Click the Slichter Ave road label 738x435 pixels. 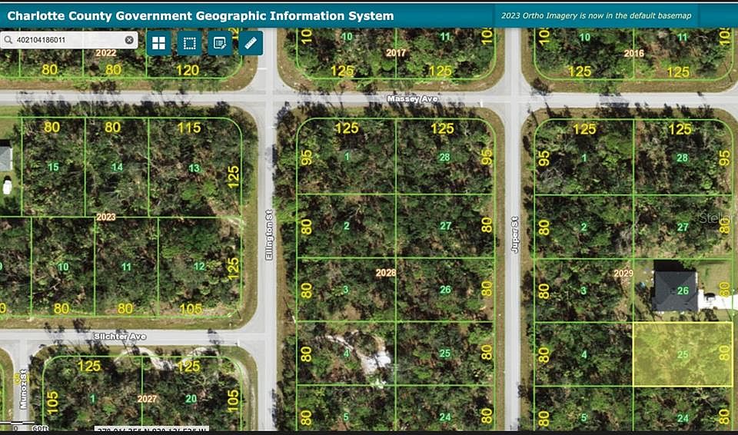tap(120, 336)
